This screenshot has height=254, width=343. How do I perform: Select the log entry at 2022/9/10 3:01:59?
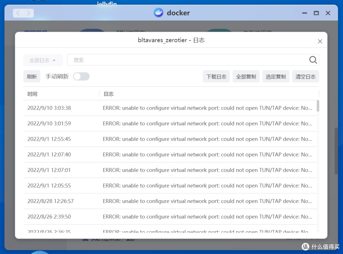point(170,124)
